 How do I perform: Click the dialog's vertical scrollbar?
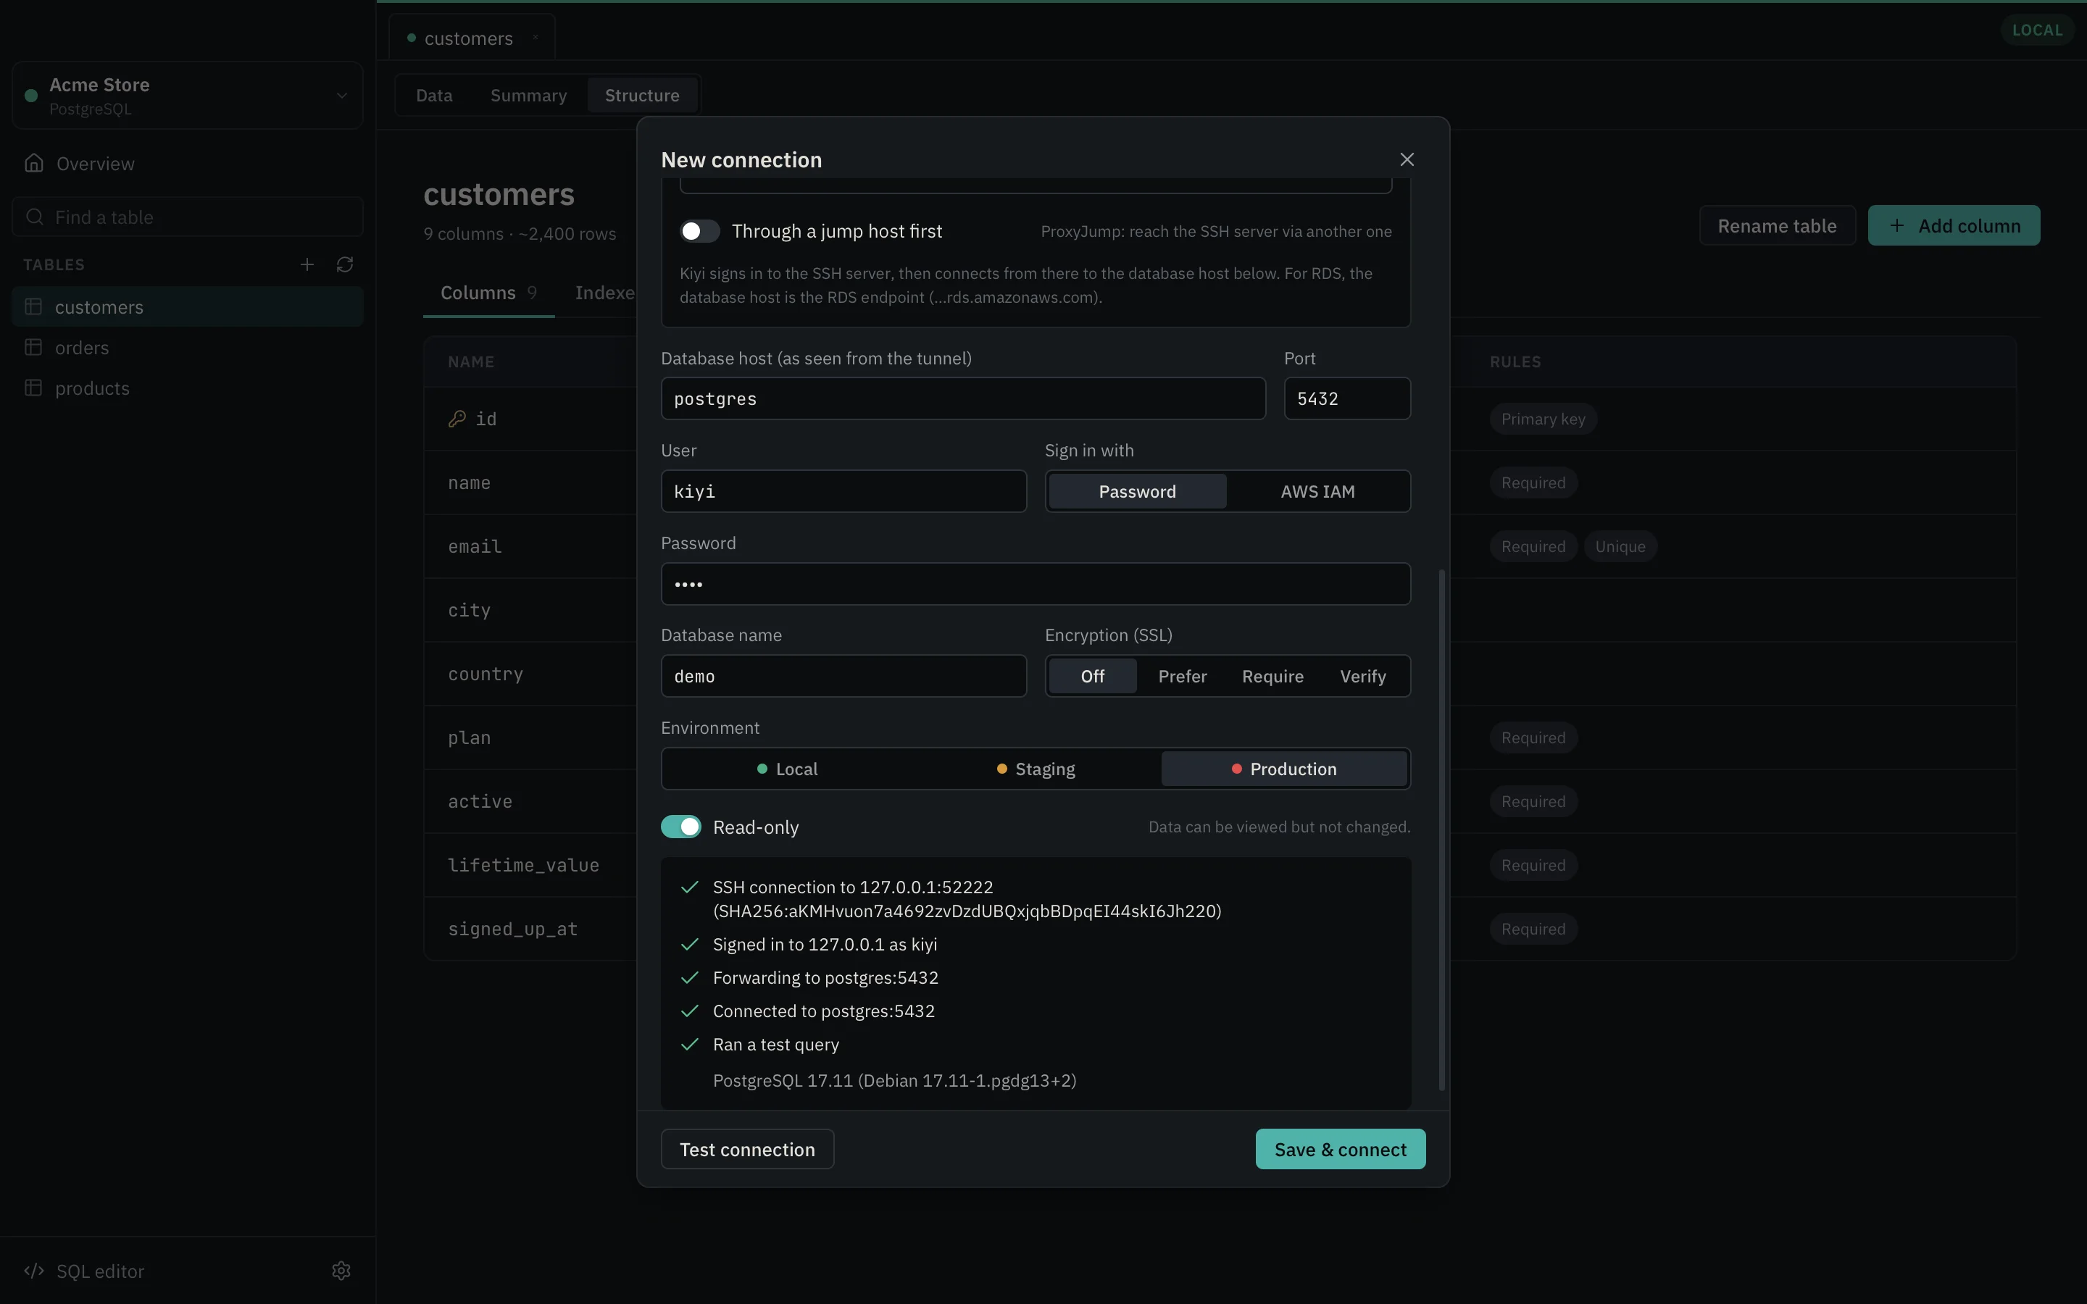(1441, 830)
